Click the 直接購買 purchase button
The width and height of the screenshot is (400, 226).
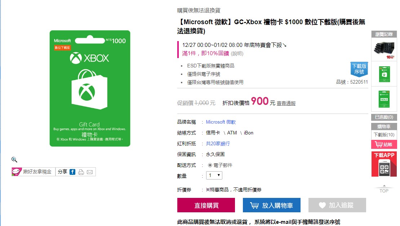(205, 205)
